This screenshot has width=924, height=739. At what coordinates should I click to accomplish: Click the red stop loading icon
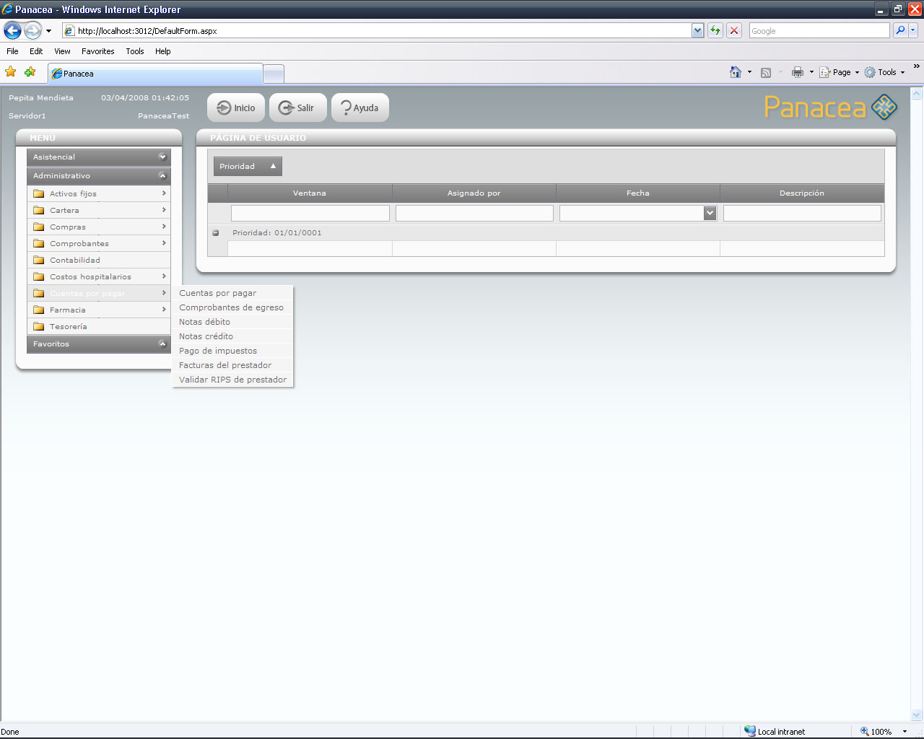(x=734, y=30)
